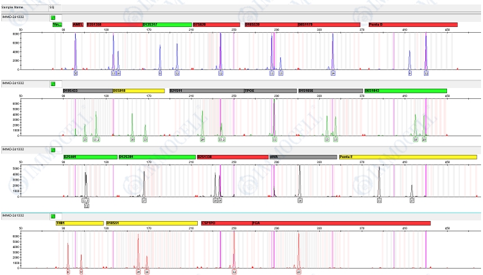Select the D1S1656 marker bar
The image size is (483, 275).
point(331,91)
